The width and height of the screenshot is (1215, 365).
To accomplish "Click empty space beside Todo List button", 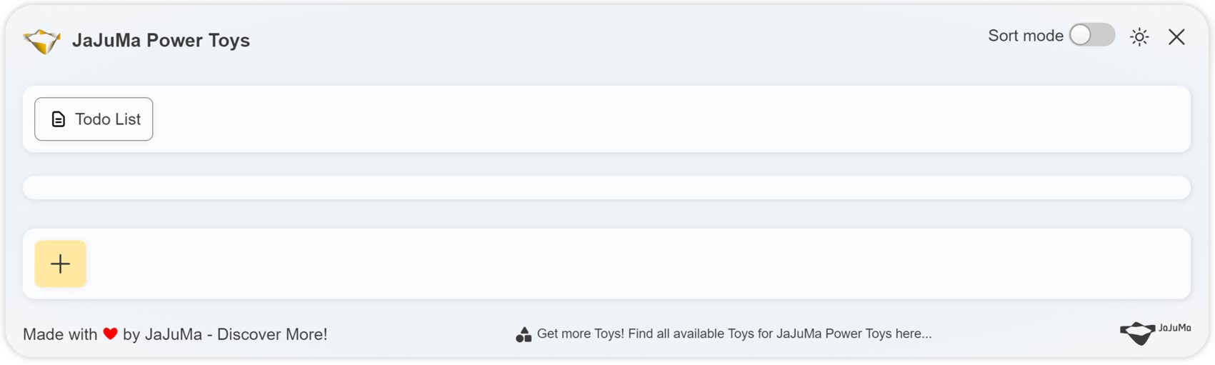I will coord(671,119).
